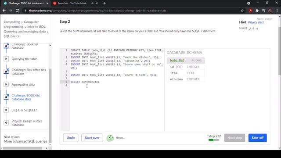The image size is (281, 158).
Task: Click the todo_list table name in schema
Action: pyautogui.click(x=177, y=61)
